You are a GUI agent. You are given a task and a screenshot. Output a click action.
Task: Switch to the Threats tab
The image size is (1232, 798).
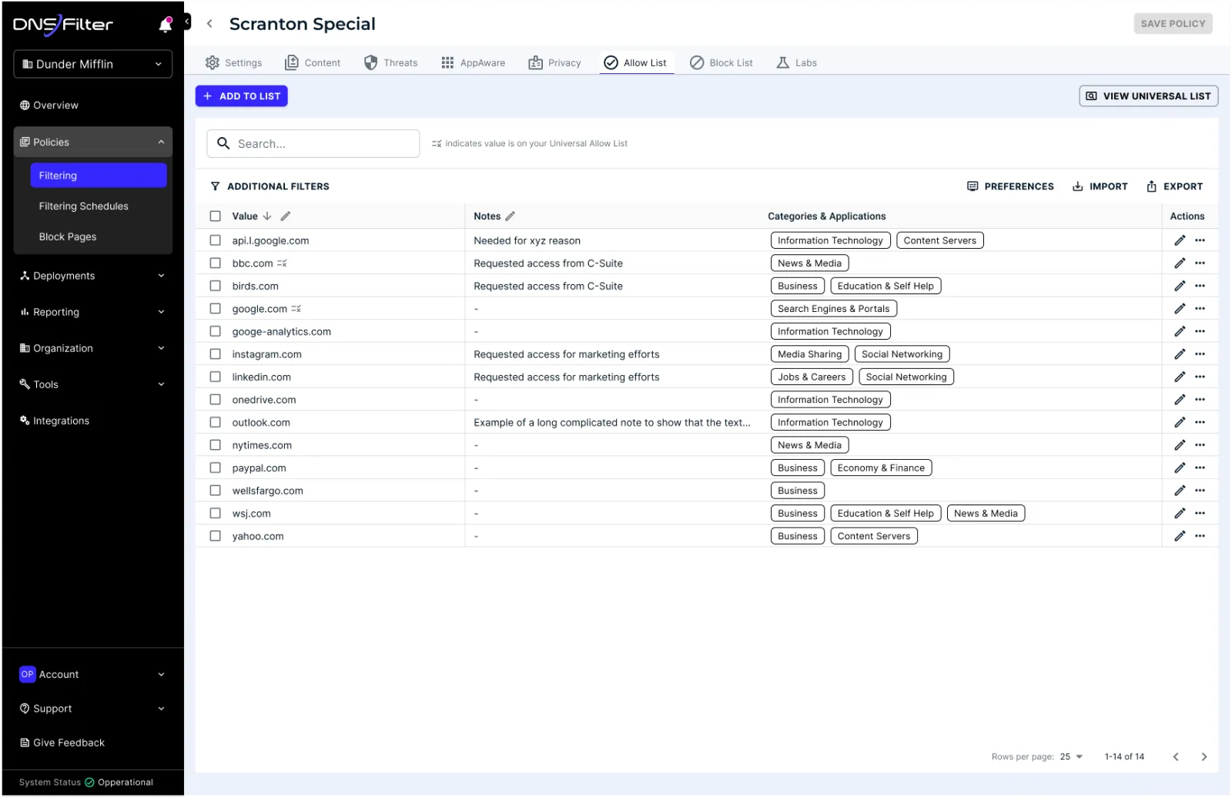(391, 62)
